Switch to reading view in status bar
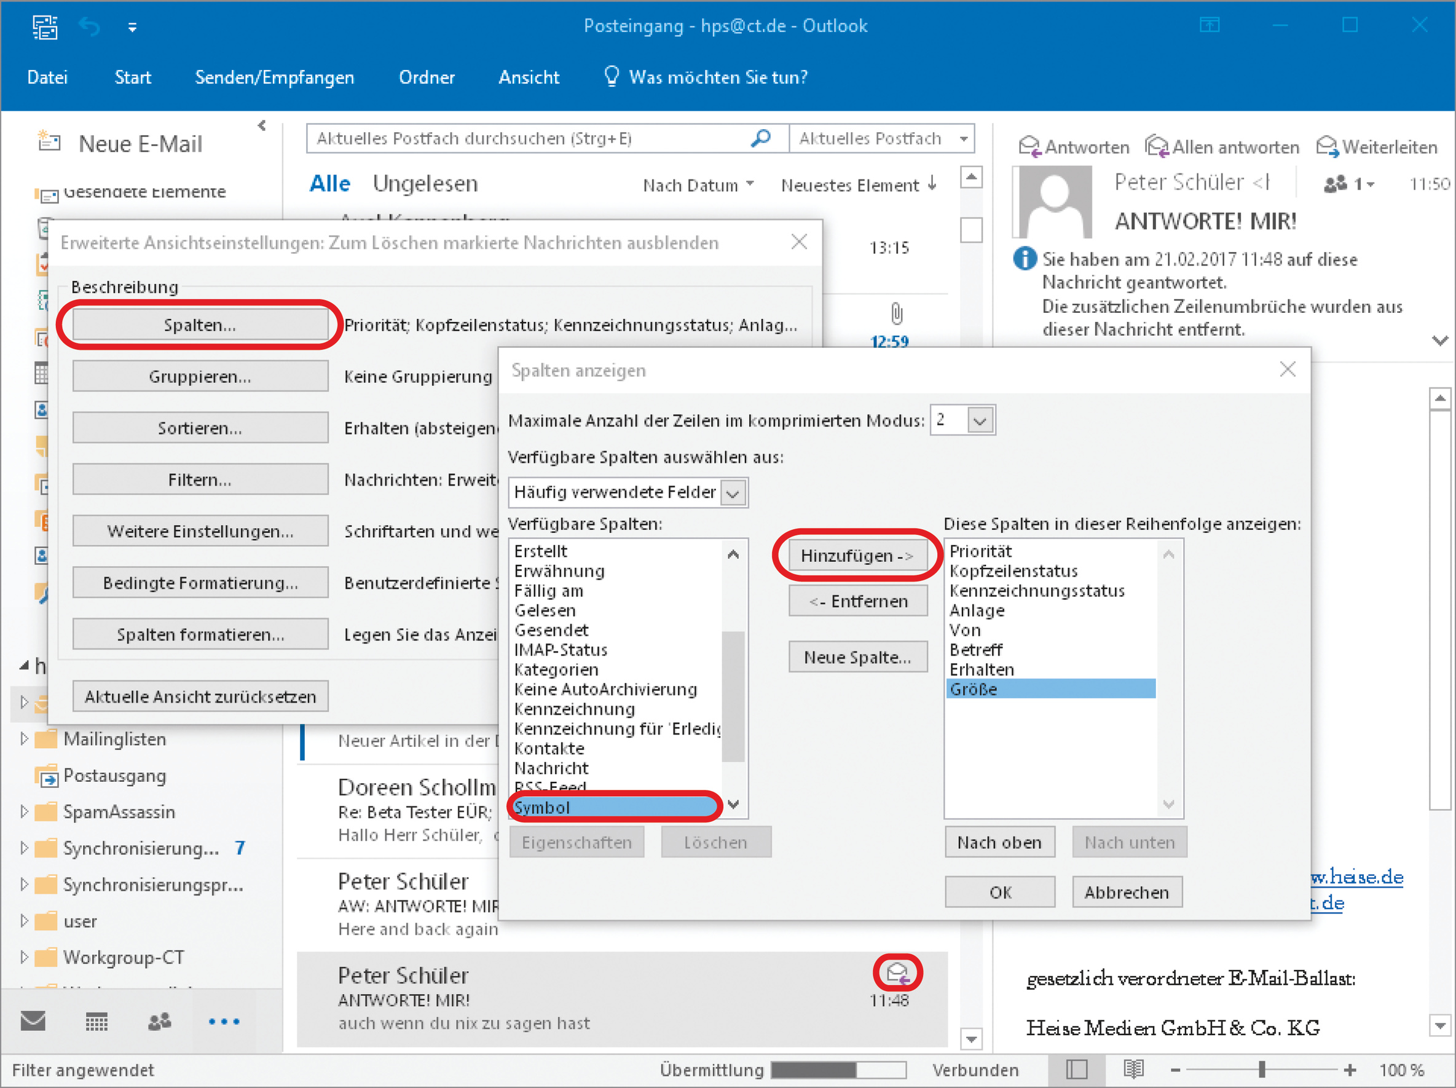1456x1088 pixels. (1133, 1070)
